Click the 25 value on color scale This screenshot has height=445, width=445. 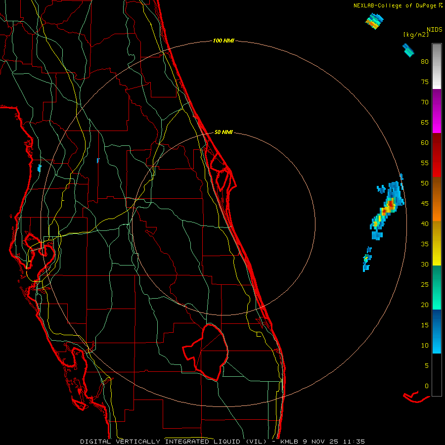425,285
